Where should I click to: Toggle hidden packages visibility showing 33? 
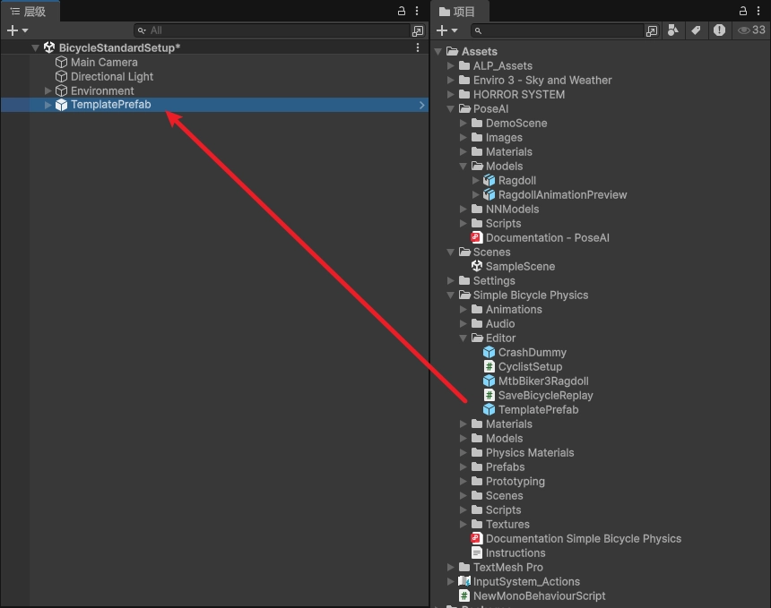pyautogui.click(x=752, y=30)
